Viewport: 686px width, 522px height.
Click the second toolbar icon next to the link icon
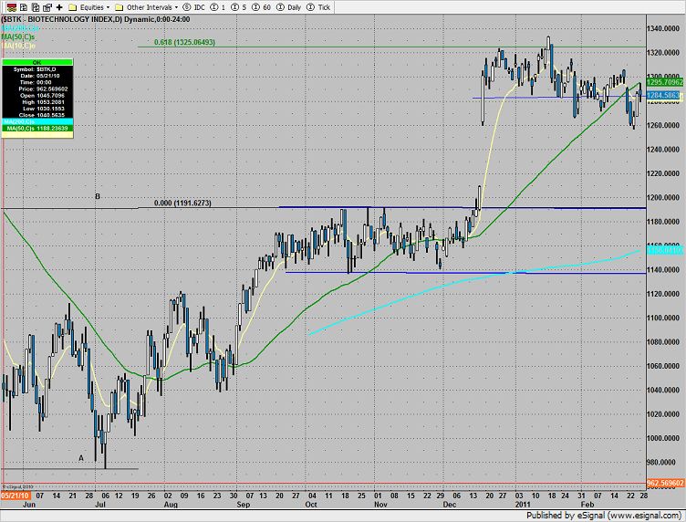pos(24,7)
